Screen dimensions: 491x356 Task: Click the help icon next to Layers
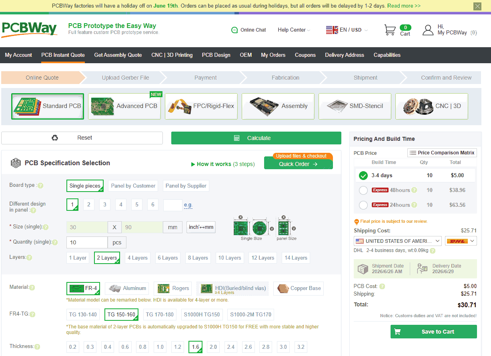coord(29,258)
